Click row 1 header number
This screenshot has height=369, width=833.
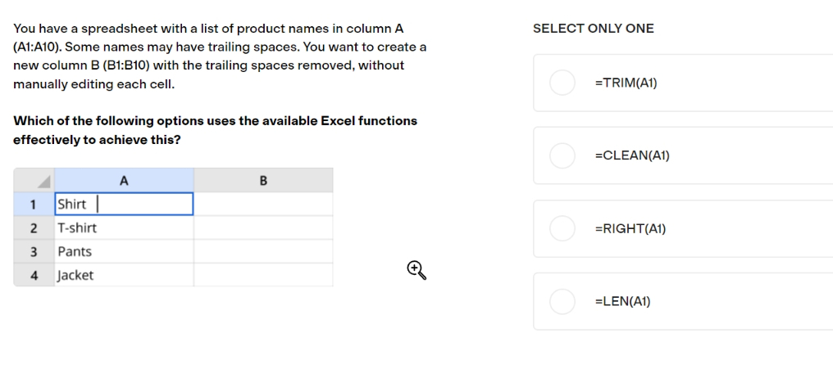34,204
